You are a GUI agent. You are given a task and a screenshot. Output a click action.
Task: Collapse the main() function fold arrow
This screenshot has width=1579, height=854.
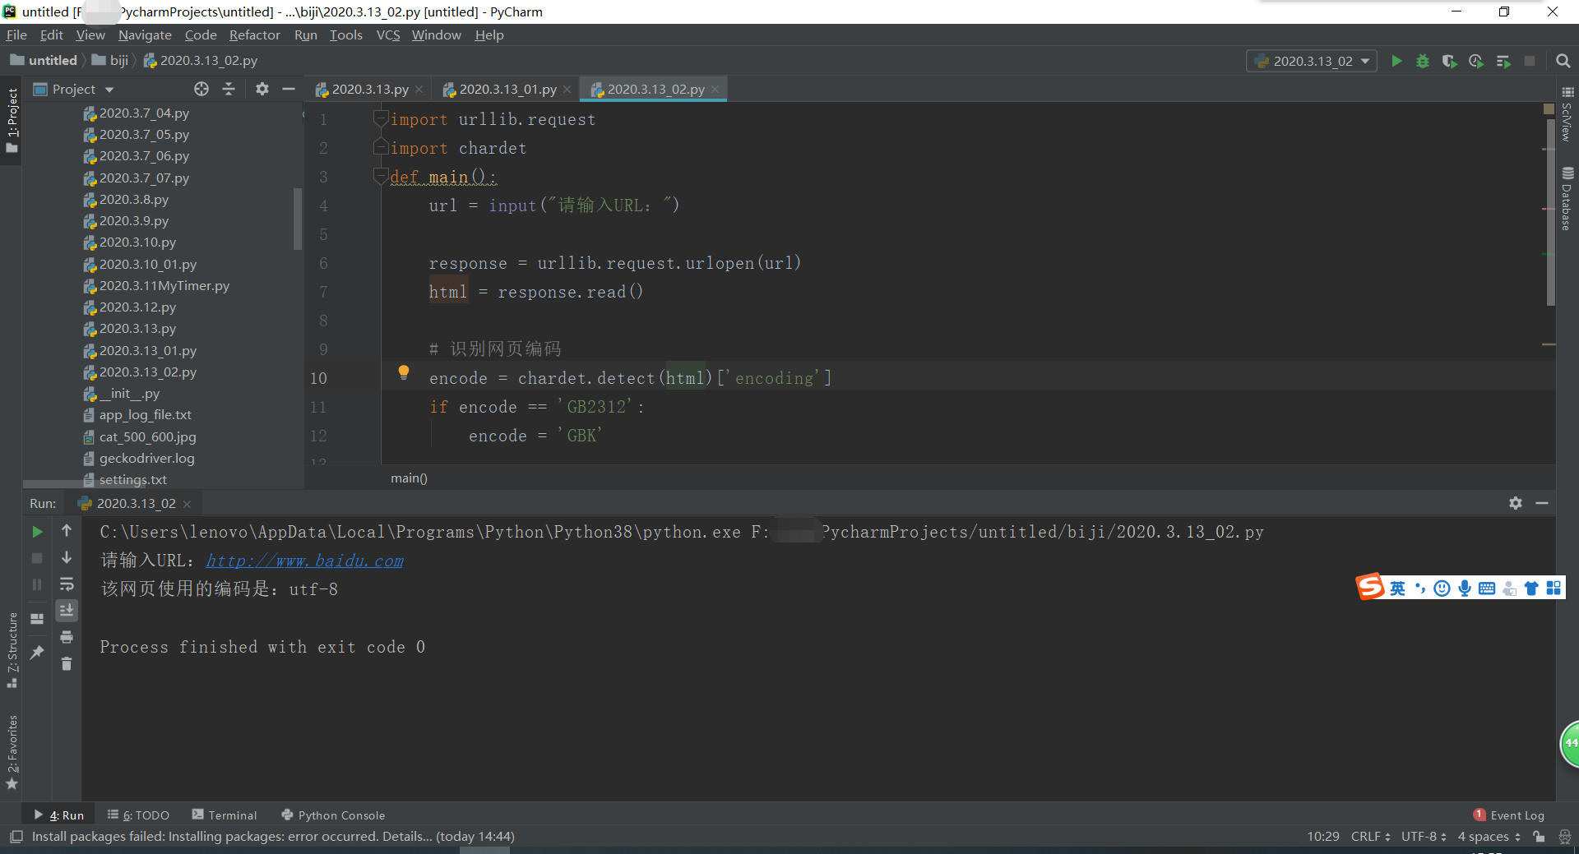(380, 175)
